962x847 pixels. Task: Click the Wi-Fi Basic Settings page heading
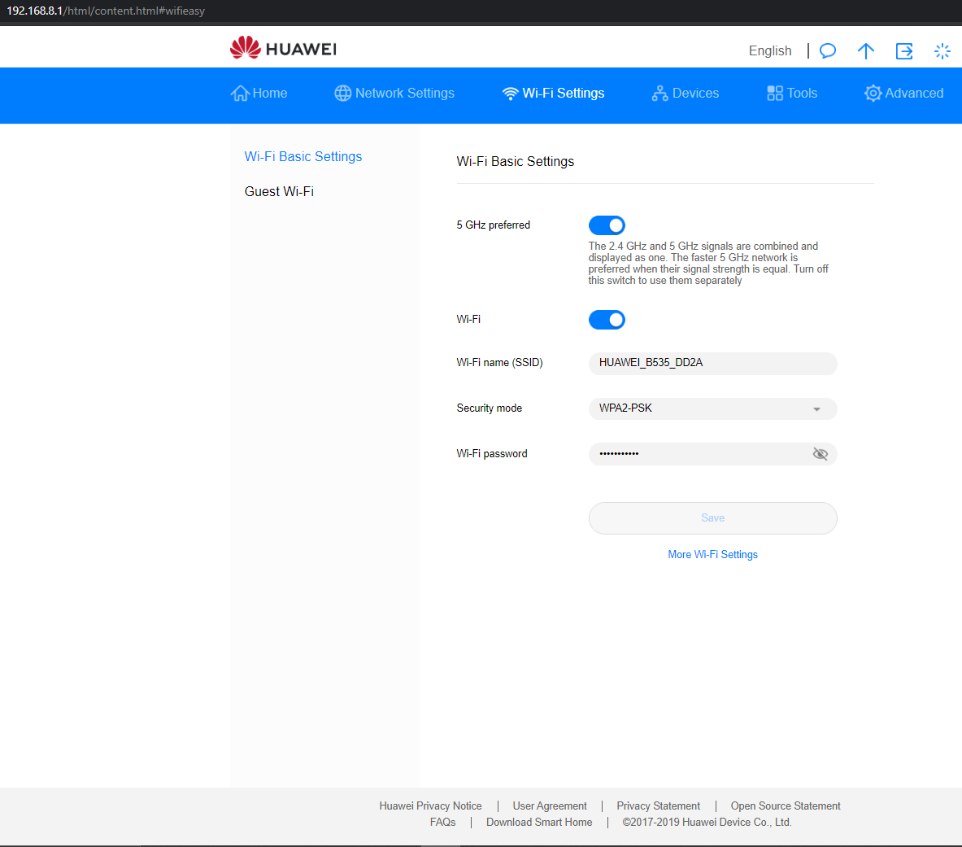click(516, 161)
